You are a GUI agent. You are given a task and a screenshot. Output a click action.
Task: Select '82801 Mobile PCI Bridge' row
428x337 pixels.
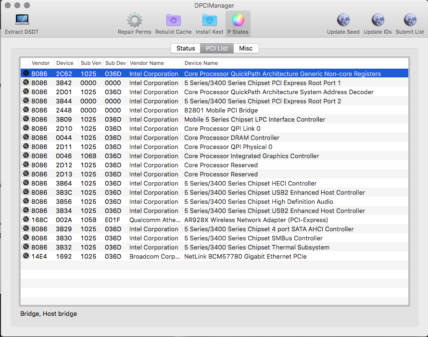point(214,110)
